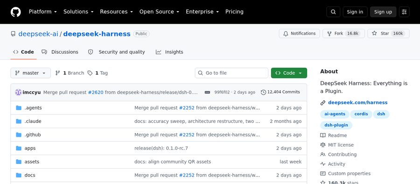Open the Contributing link

[x=338, y=155]
